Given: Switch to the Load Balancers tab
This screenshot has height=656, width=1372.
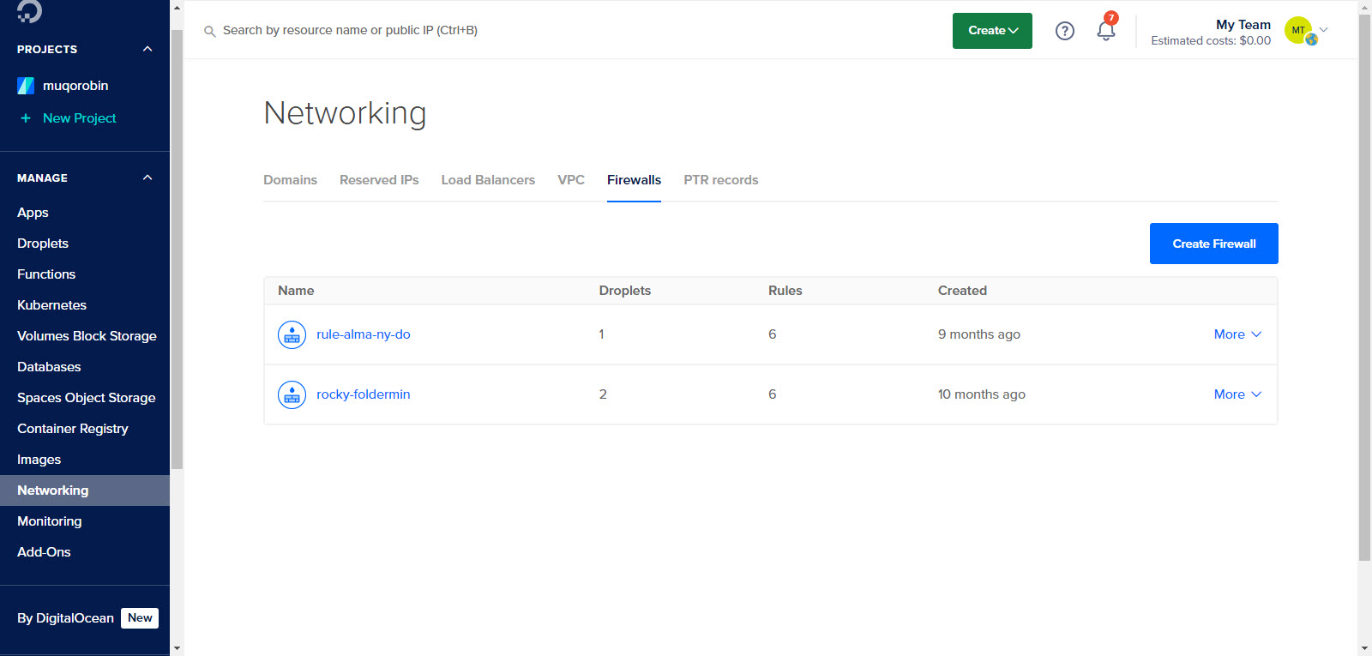Looking at the screenshot, I should [488, 180].
